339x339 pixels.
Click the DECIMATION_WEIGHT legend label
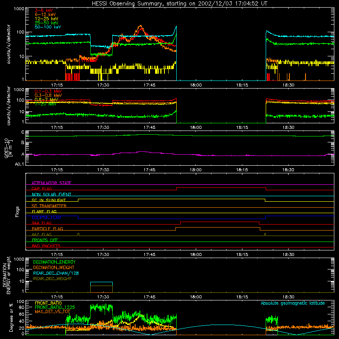[54, 267]
